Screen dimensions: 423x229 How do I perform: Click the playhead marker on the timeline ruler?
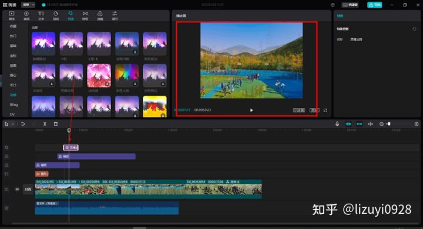point(69,130)
